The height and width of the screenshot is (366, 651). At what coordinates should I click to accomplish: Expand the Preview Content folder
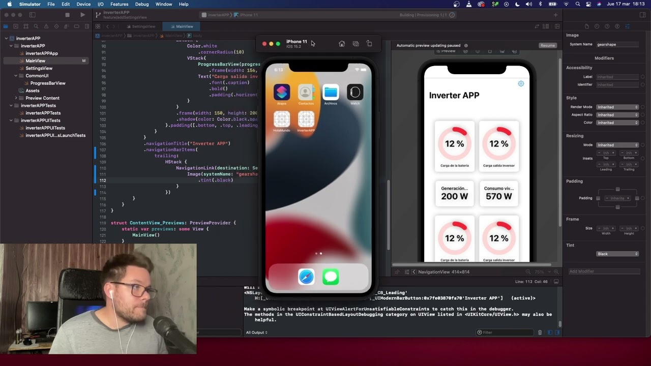click(x=16, y=98)
